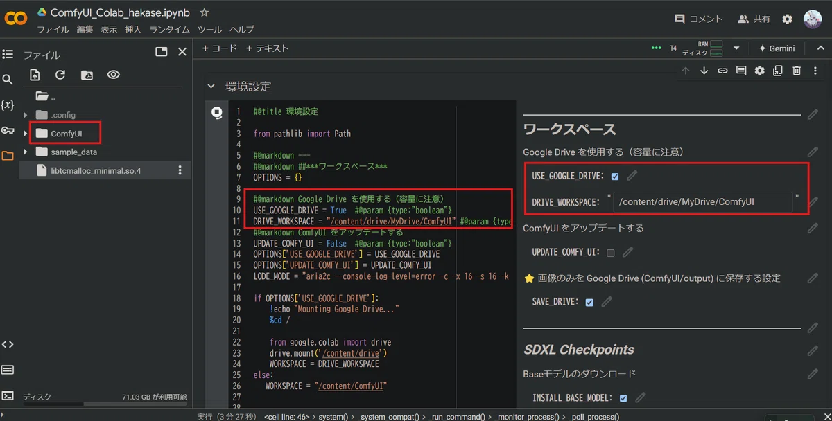Star the ComfyUI_Colab_hakase notebook
The height and width of the screenshot is (421, 832).
204,12
